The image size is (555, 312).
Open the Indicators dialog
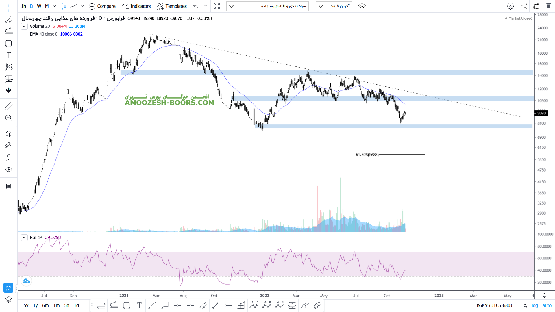coord(136,6)
